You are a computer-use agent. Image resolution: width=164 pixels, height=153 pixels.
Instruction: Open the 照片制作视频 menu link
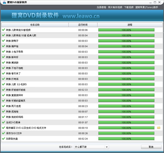click(115, 7)
